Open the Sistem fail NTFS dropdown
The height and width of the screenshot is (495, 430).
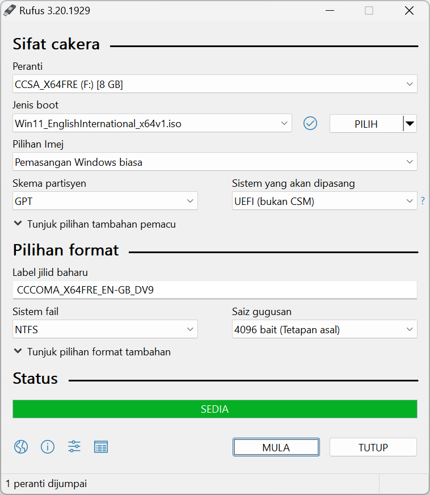click(x=105, y=329)
